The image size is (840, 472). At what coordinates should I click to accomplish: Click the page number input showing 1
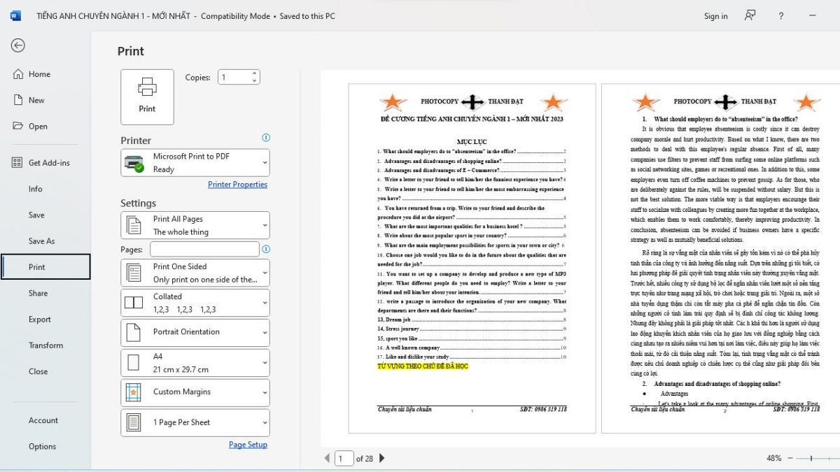pos(342,458)
